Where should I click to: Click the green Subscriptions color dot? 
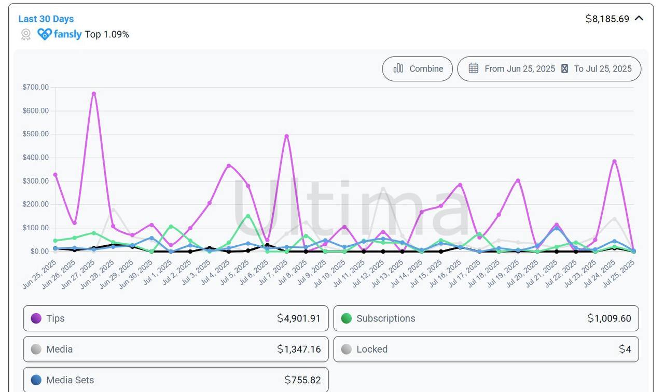(346, 318)
